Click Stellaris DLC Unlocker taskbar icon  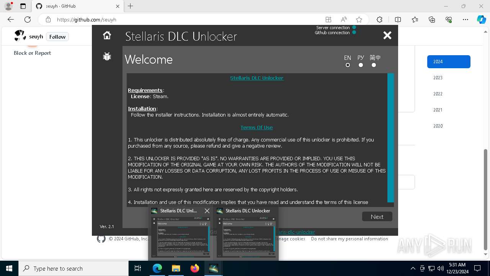point(214,268)
